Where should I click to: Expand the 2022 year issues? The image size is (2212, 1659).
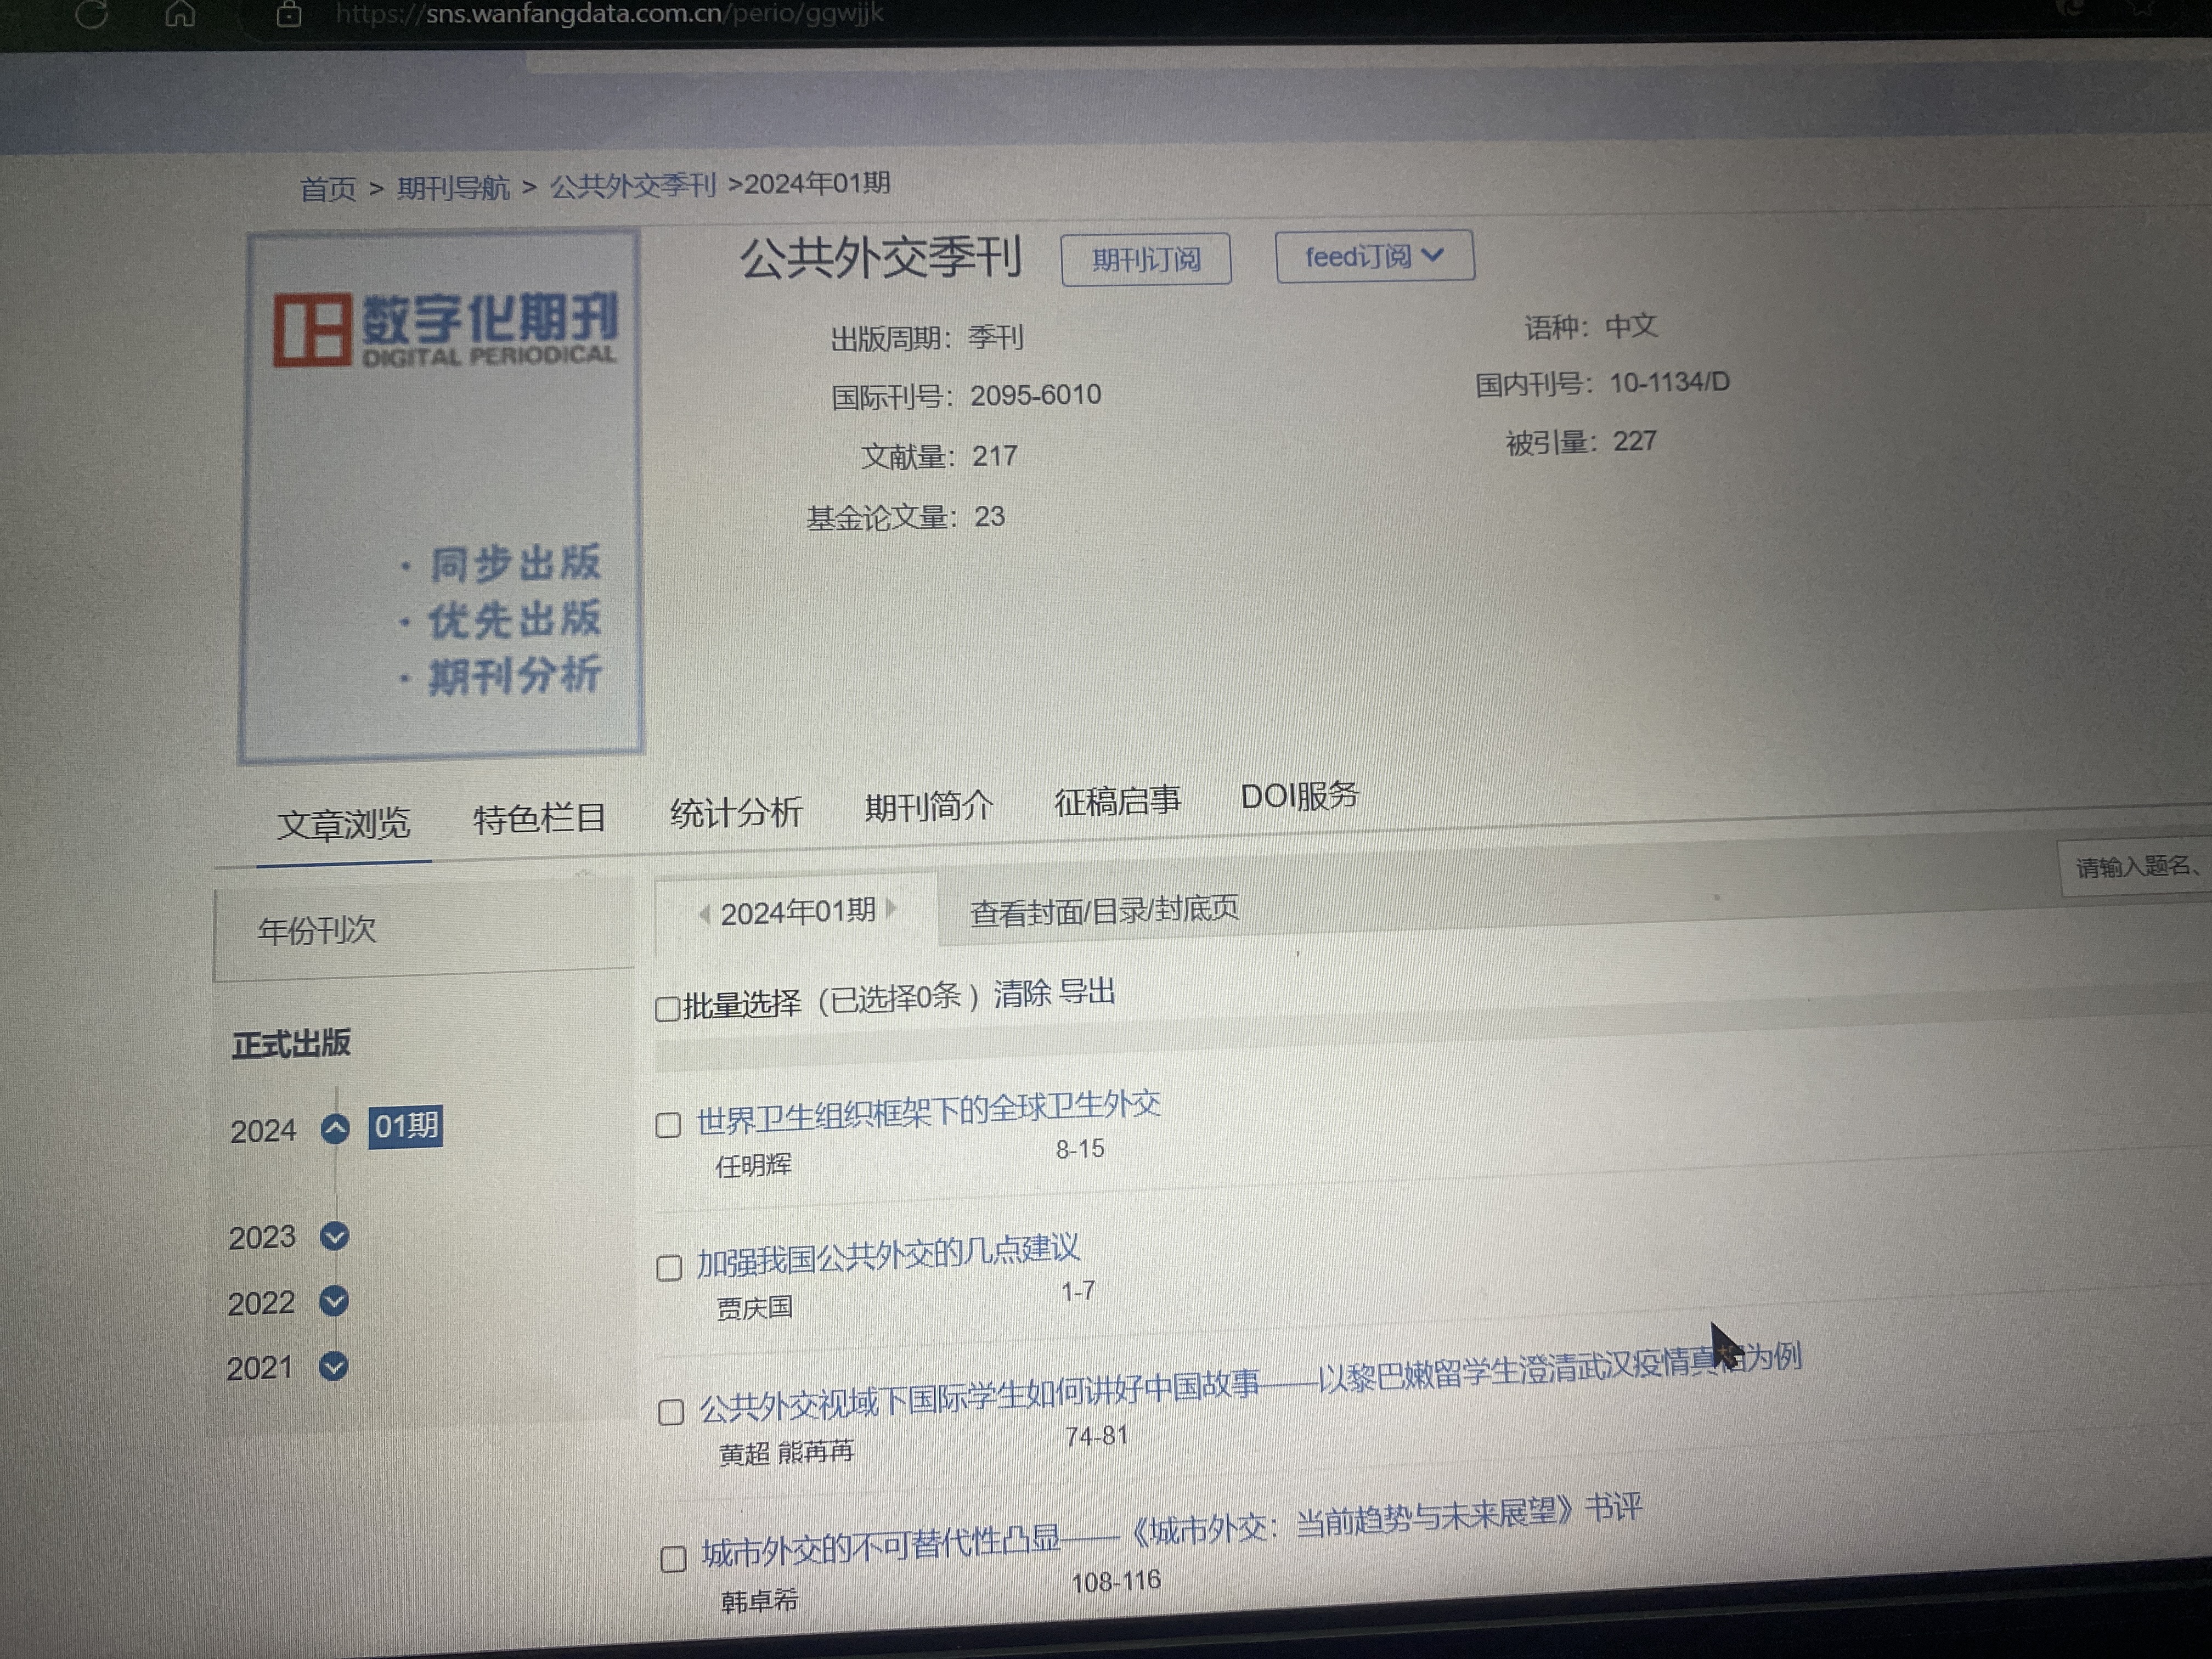pos(333,1301)
